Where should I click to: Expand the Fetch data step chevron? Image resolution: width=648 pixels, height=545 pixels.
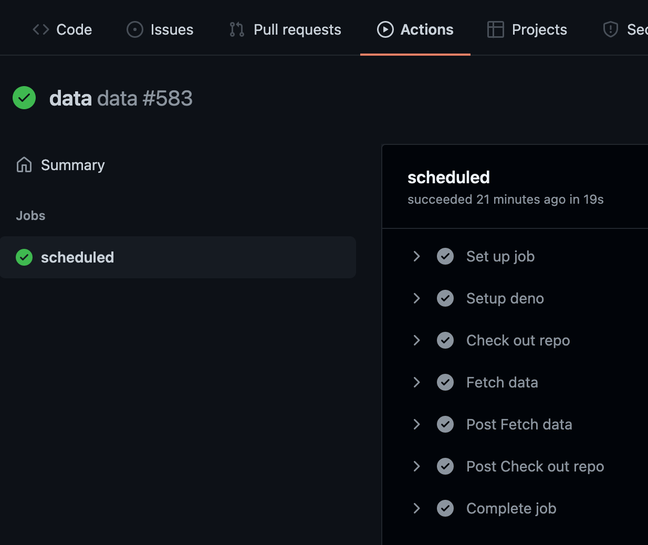(x=417, y=382)
